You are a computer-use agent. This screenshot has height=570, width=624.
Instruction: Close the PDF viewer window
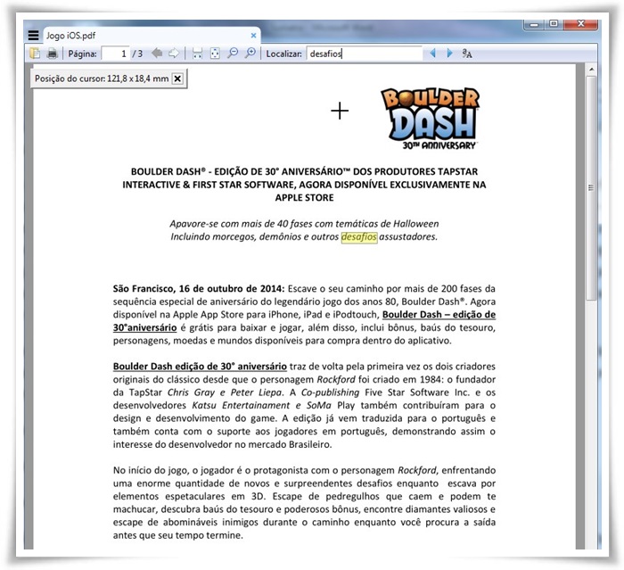[580, 24]
